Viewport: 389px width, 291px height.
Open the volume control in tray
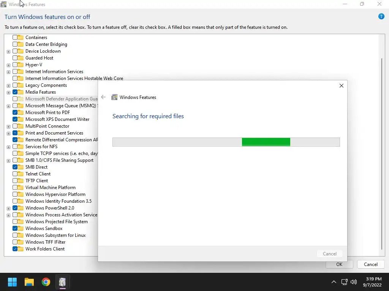pyautogui.click(x=354, y=282)
